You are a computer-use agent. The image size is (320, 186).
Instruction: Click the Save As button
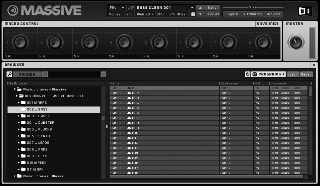coord(212,14)
